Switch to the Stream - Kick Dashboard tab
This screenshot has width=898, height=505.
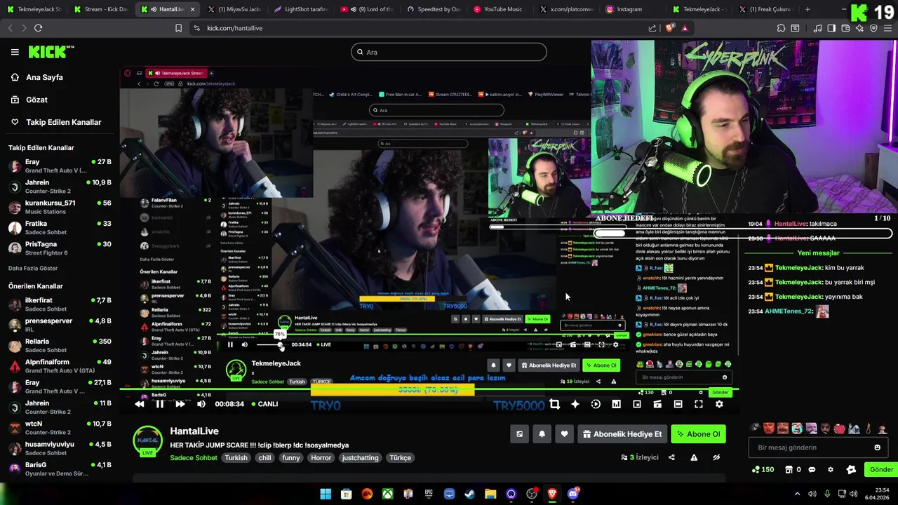click(100, 9)
